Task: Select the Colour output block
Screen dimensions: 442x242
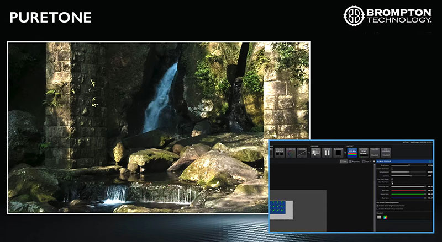Action: click(x=352, y=153)
